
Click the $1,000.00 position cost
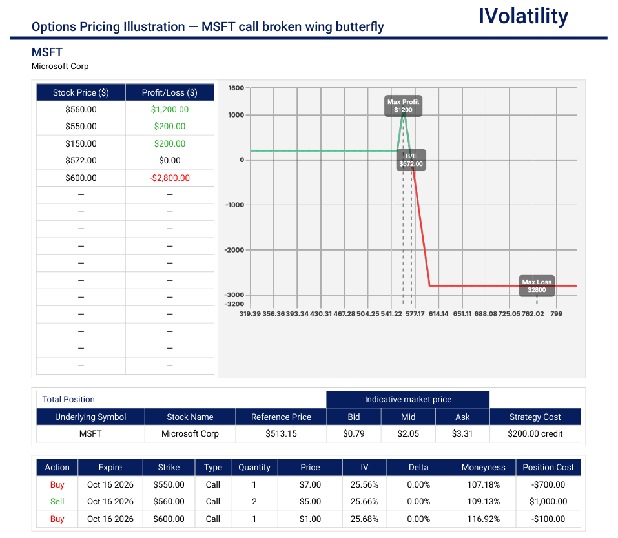[548, 501]
